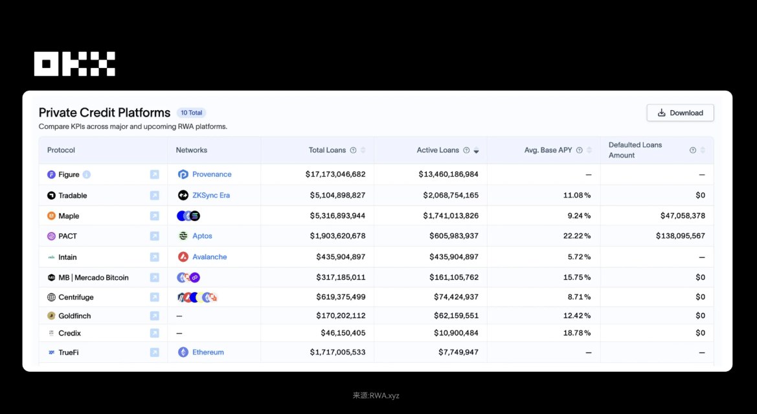
Task: Click the OKX logo
Action: tap(74, 63)
